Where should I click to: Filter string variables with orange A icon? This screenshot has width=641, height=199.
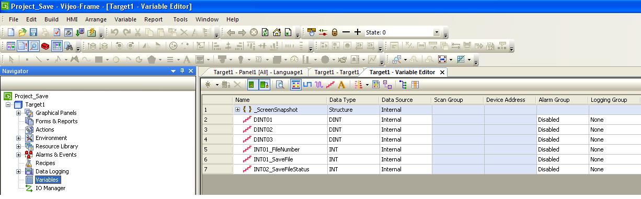coord(341,85)
